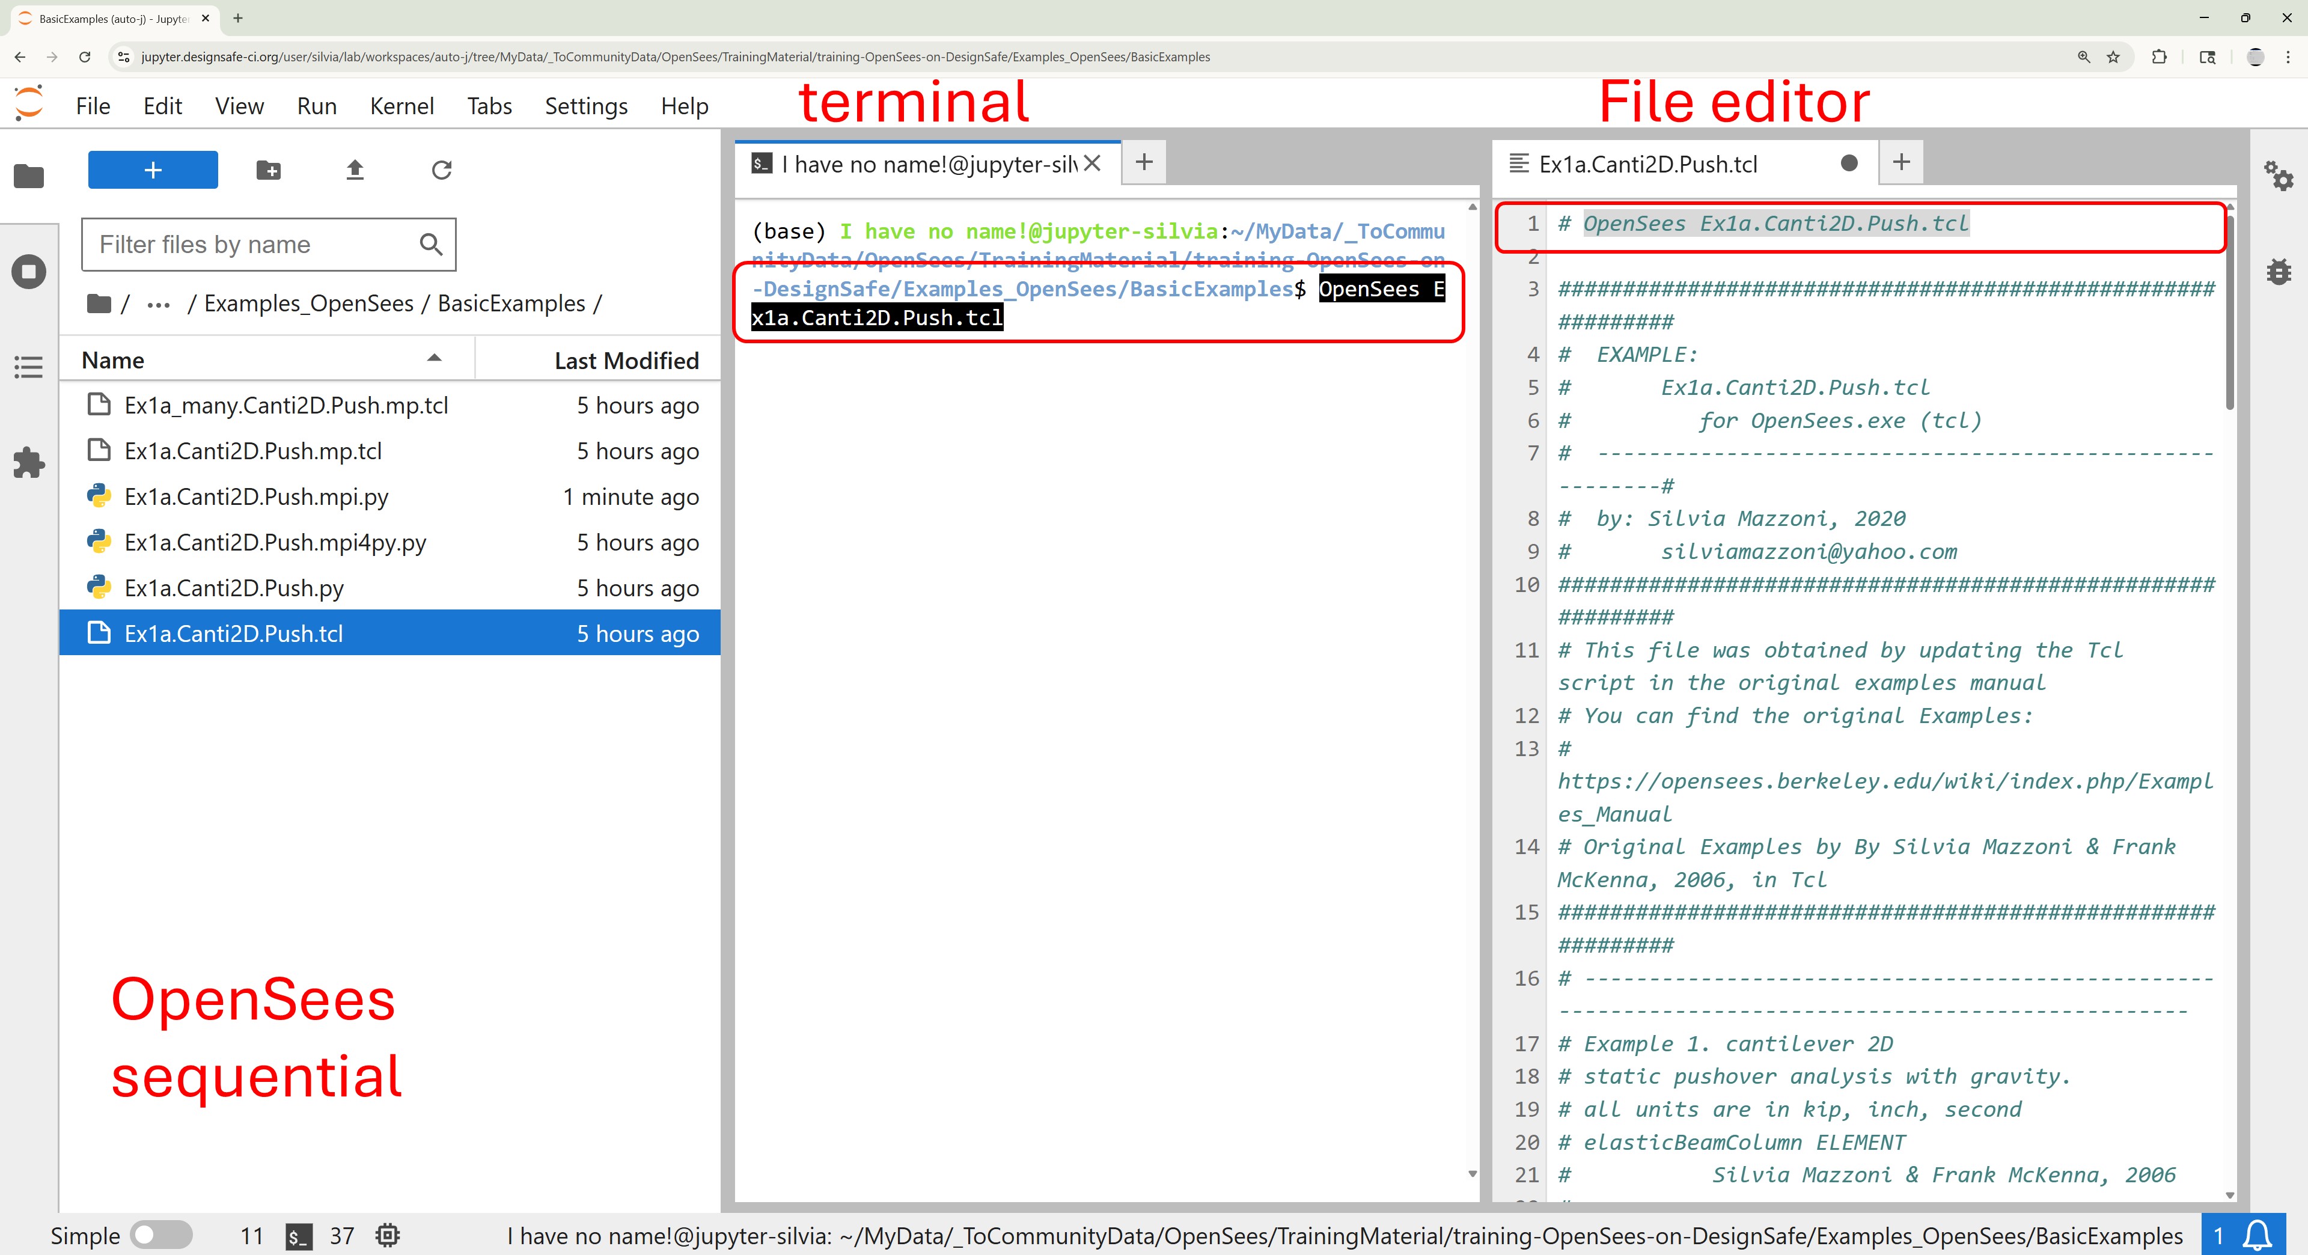This screenshot has height=1255, width=2308.
Task: Switch to Ex1a.Canti2D.Push.tcl editor tab
Action: [1647, 164]
